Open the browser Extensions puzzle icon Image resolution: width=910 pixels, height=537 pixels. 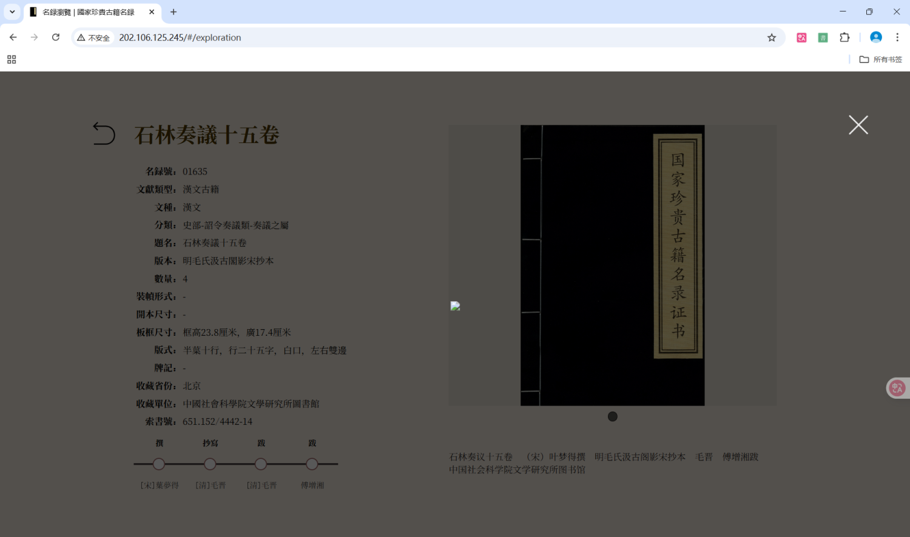[844, 37]
